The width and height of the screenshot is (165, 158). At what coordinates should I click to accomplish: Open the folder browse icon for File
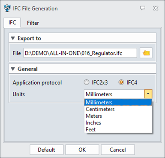tap(146, 53)
